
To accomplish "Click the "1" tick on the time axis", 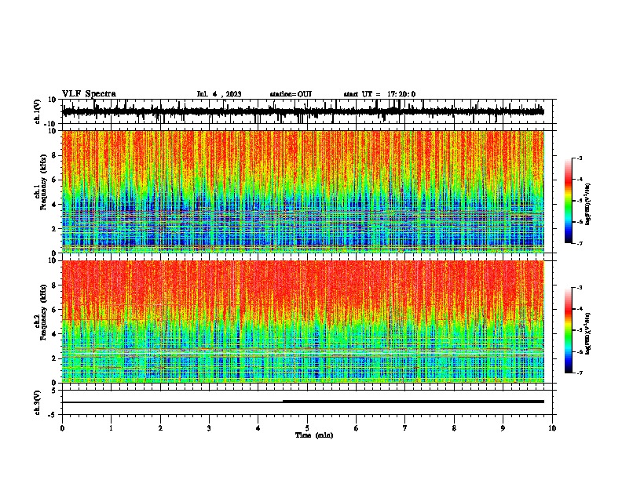I will pyautogui.click(x=111, y=428).
